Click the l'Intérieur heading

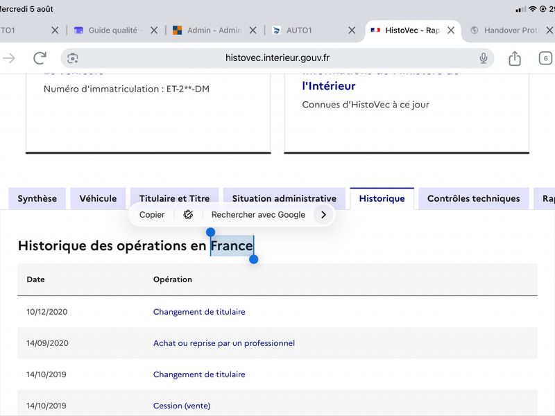329,86
